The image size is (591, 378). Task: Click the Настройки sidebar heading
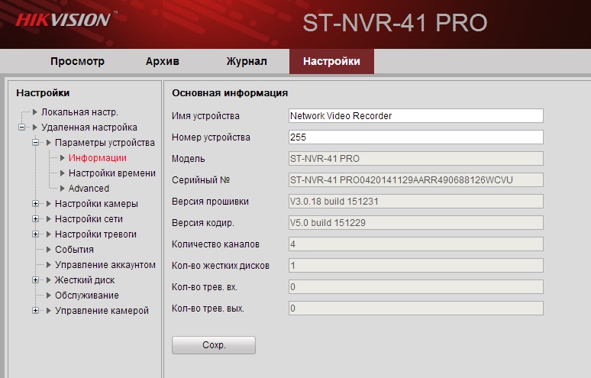tap(43, 92)
